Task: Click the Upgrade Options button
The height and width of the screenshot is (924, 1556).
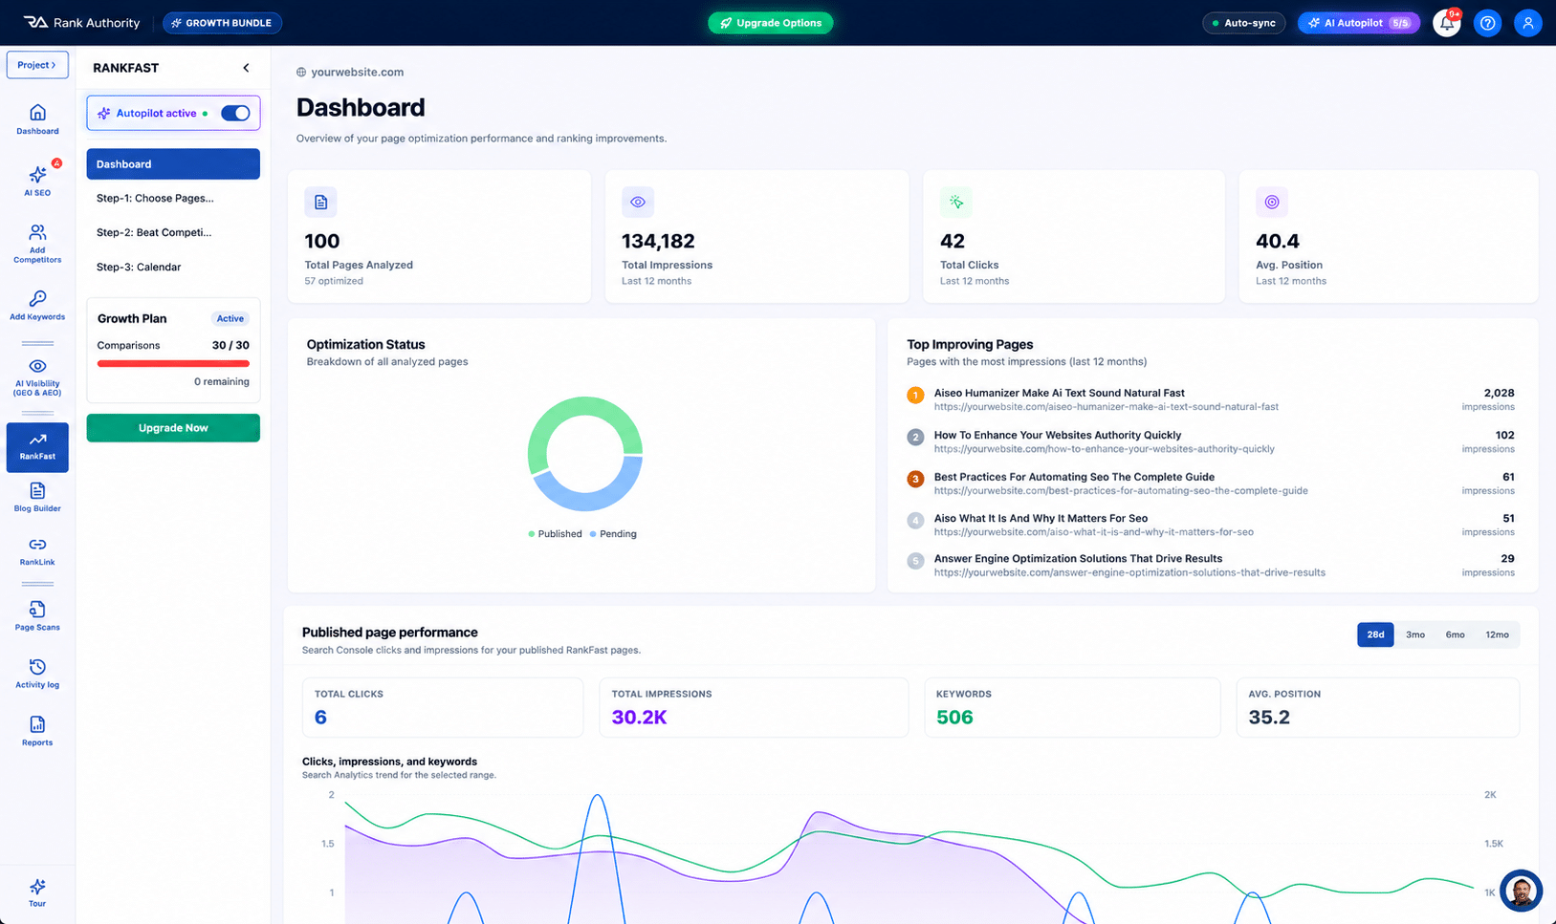Action: 771,23
